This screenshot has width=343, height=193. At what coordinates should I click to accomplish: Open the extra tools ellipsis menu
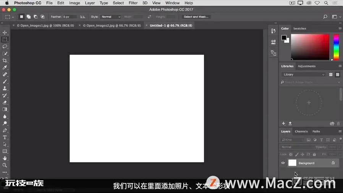tap(5, 172)
